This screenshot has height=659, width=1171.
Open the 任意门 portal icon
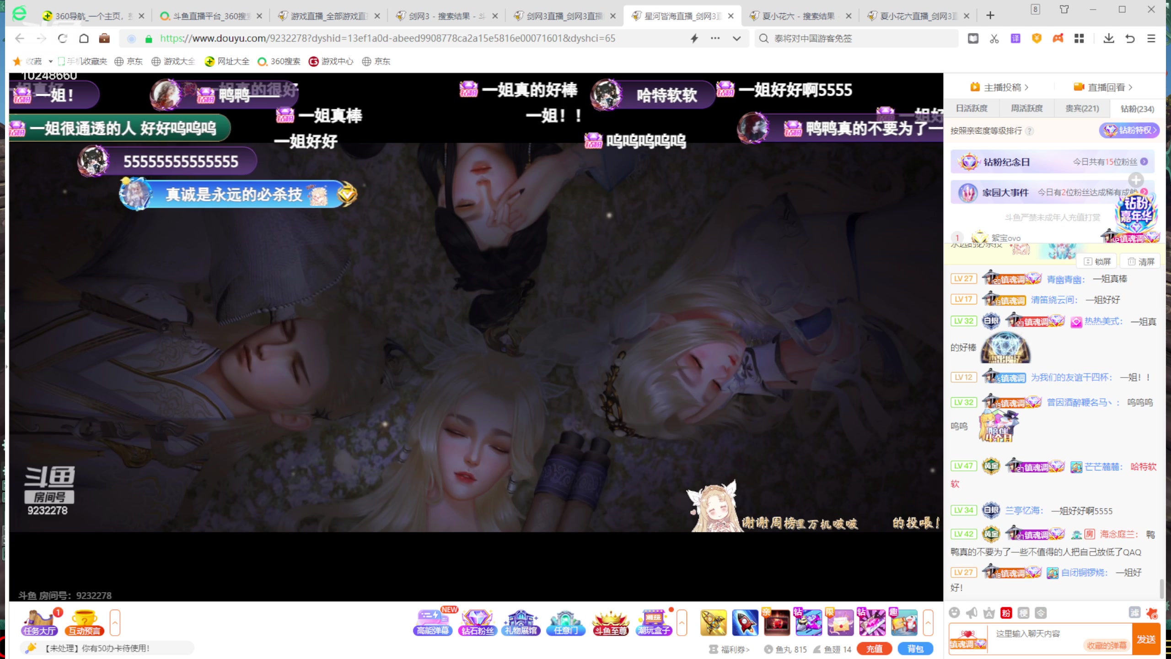click(x=565, y=623)
